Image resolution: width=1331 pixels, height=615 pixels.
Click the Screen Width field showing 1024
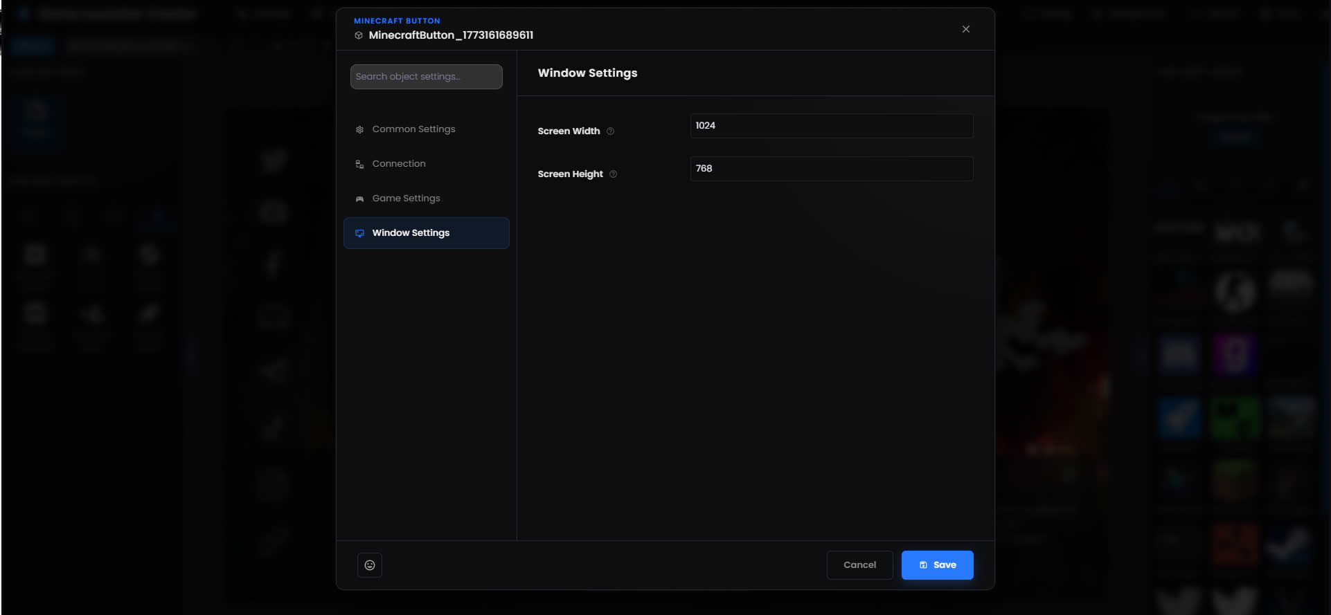coord(831,126)
